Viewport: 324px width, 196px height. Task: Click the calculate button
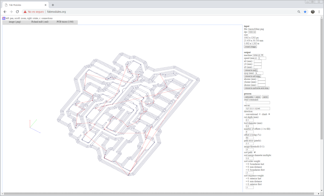point(249,97)
